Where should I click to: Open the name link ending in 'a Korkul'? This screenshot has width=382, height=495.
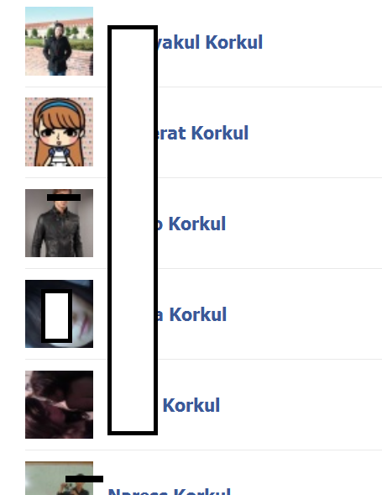[x=191, y=314]
